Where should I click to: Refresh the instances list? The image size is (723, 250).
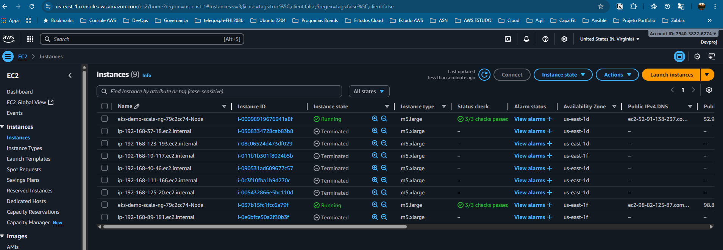pos(484,75)
